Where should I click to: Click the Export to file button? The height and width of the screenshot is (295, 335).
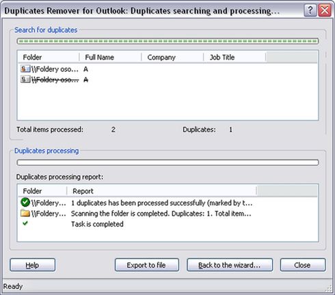(147, 265)
